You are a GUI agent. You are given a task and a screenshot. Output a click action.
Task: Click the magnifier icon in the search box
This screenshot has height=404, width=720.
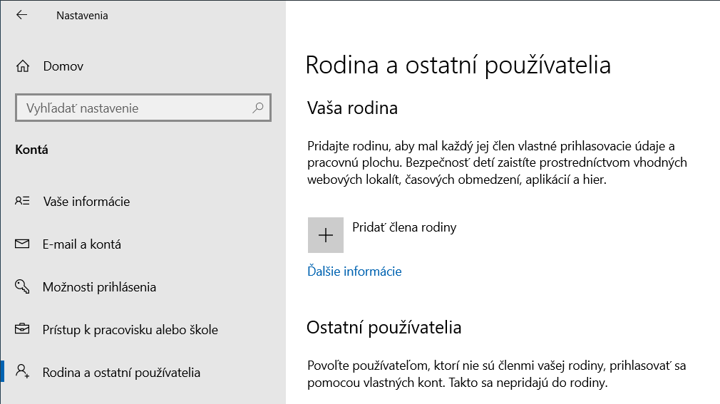257,108
